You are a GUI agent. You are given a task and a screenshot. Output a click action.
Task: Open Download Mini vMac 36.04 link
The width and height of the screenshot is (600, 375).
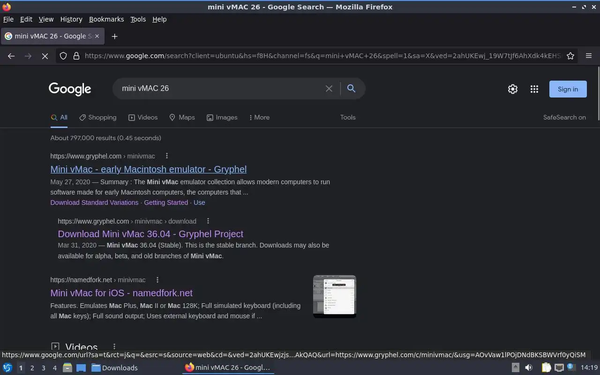tap(150, 234)
